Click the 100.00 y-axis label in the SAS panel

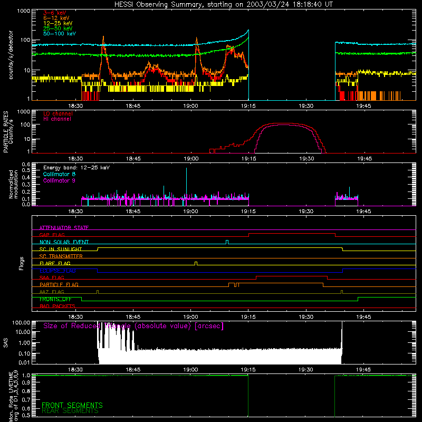point(21,322)
